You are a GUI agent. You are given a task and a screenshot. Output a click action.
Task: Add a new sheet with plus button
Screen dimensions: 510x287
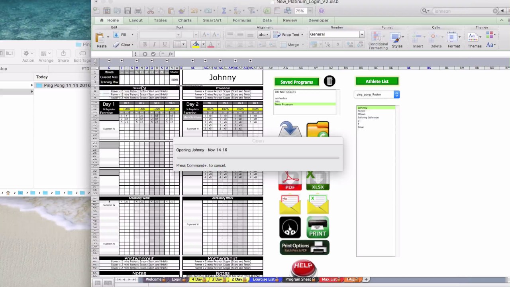(366, 279)
